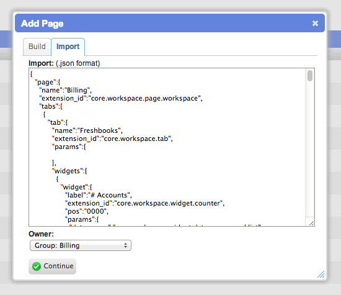
Task: Click the Owner field label
Action: point(41,234)
